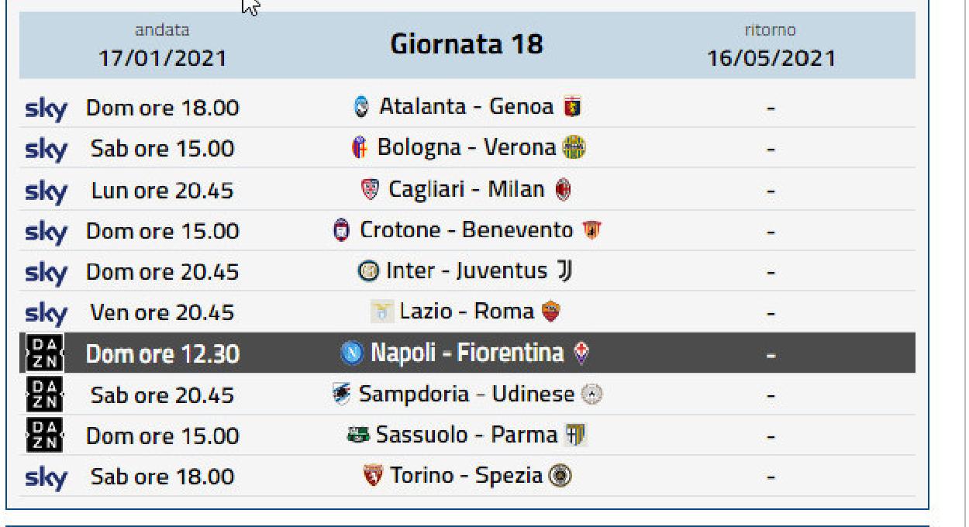Open the Inter - Juventus match
Viewport: 969px width, 527px height.
pyautogui.click(x=467, y=271)
